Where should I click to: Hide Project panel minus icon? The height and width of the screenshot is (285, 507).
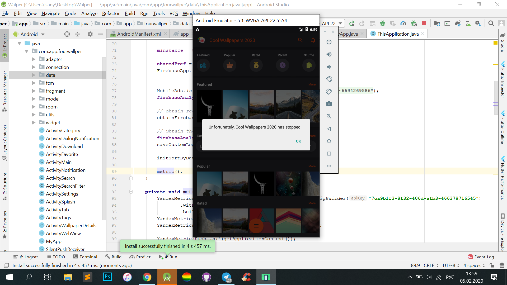tap(100, 34)
